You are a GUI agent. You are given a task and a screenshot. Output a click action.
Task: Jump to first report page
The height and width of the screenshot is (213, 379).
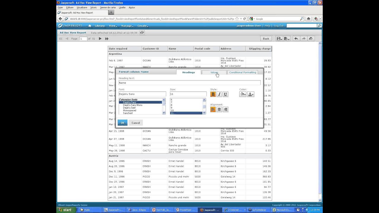[x=61, y=39]
